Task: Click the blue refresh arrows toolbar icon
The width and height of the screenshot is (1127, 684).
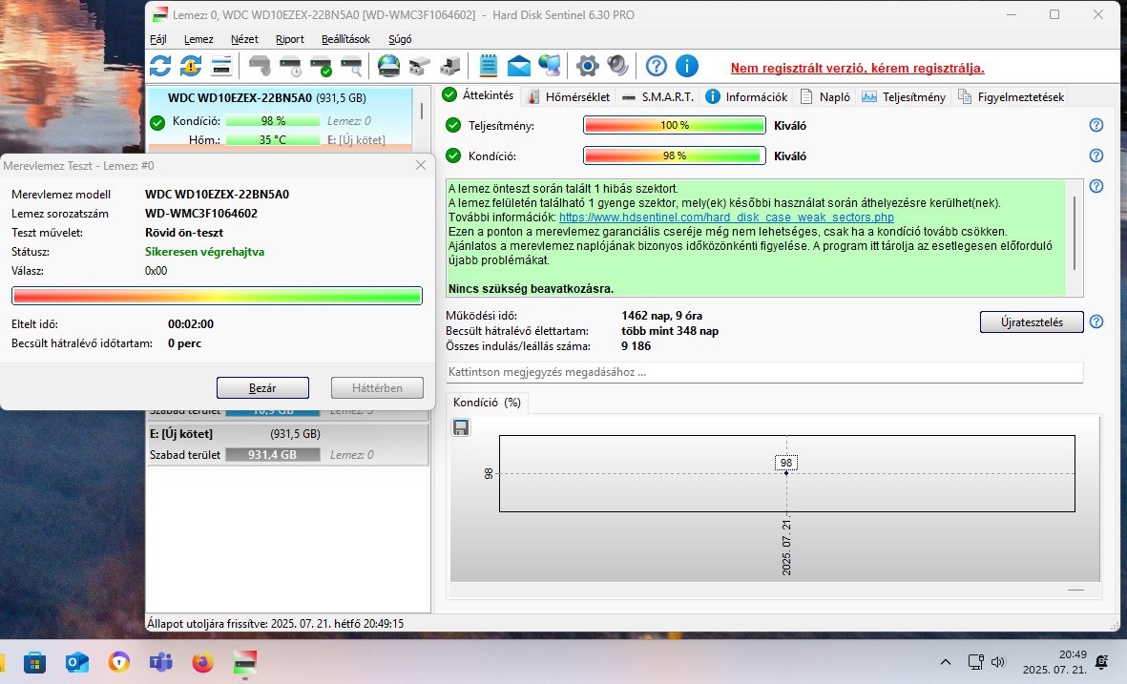Action: coord(160,66)
